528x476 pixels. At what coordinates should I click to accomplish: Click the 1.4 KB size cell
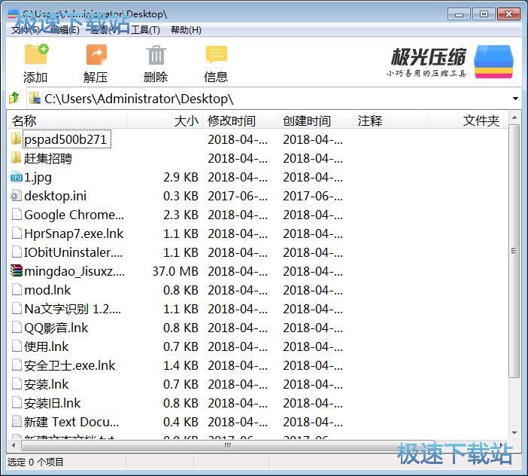click(181, 365)
